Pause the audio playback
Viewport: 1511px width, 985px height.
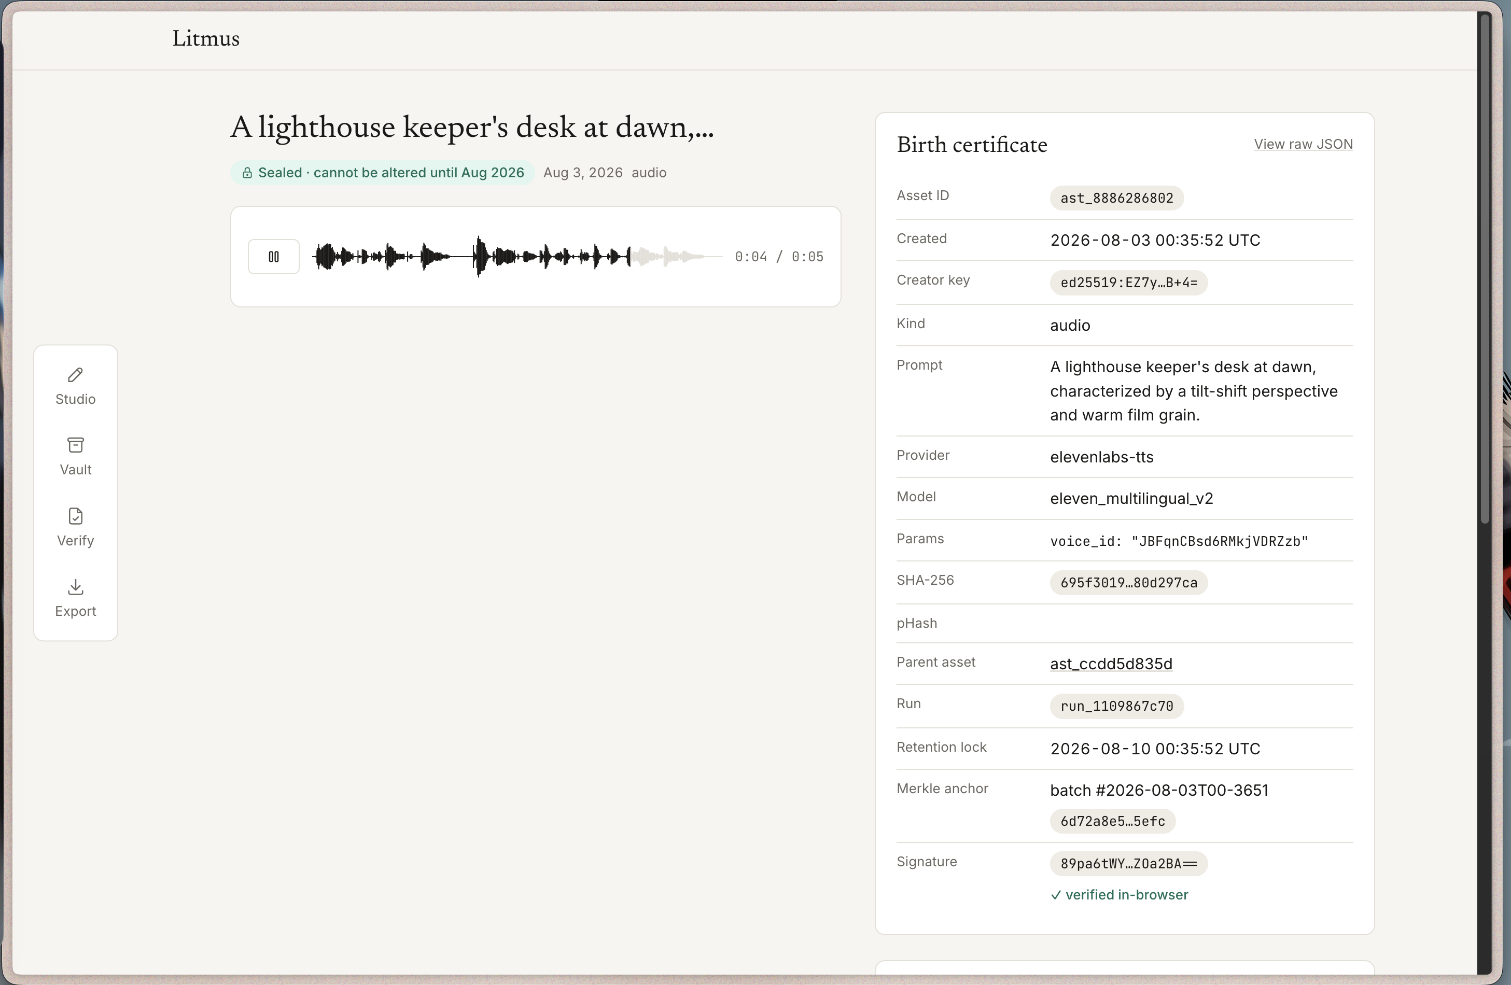274,257
